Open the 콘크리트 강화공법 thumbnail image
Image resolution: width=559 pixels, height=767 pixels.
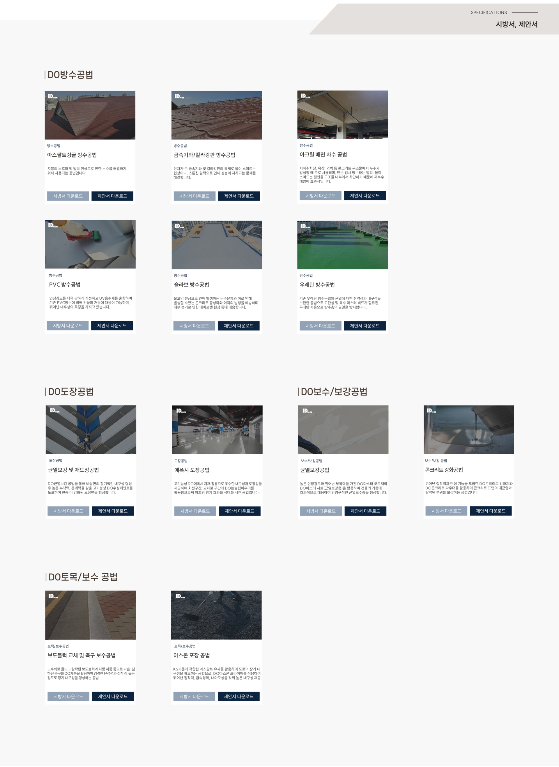469,430
